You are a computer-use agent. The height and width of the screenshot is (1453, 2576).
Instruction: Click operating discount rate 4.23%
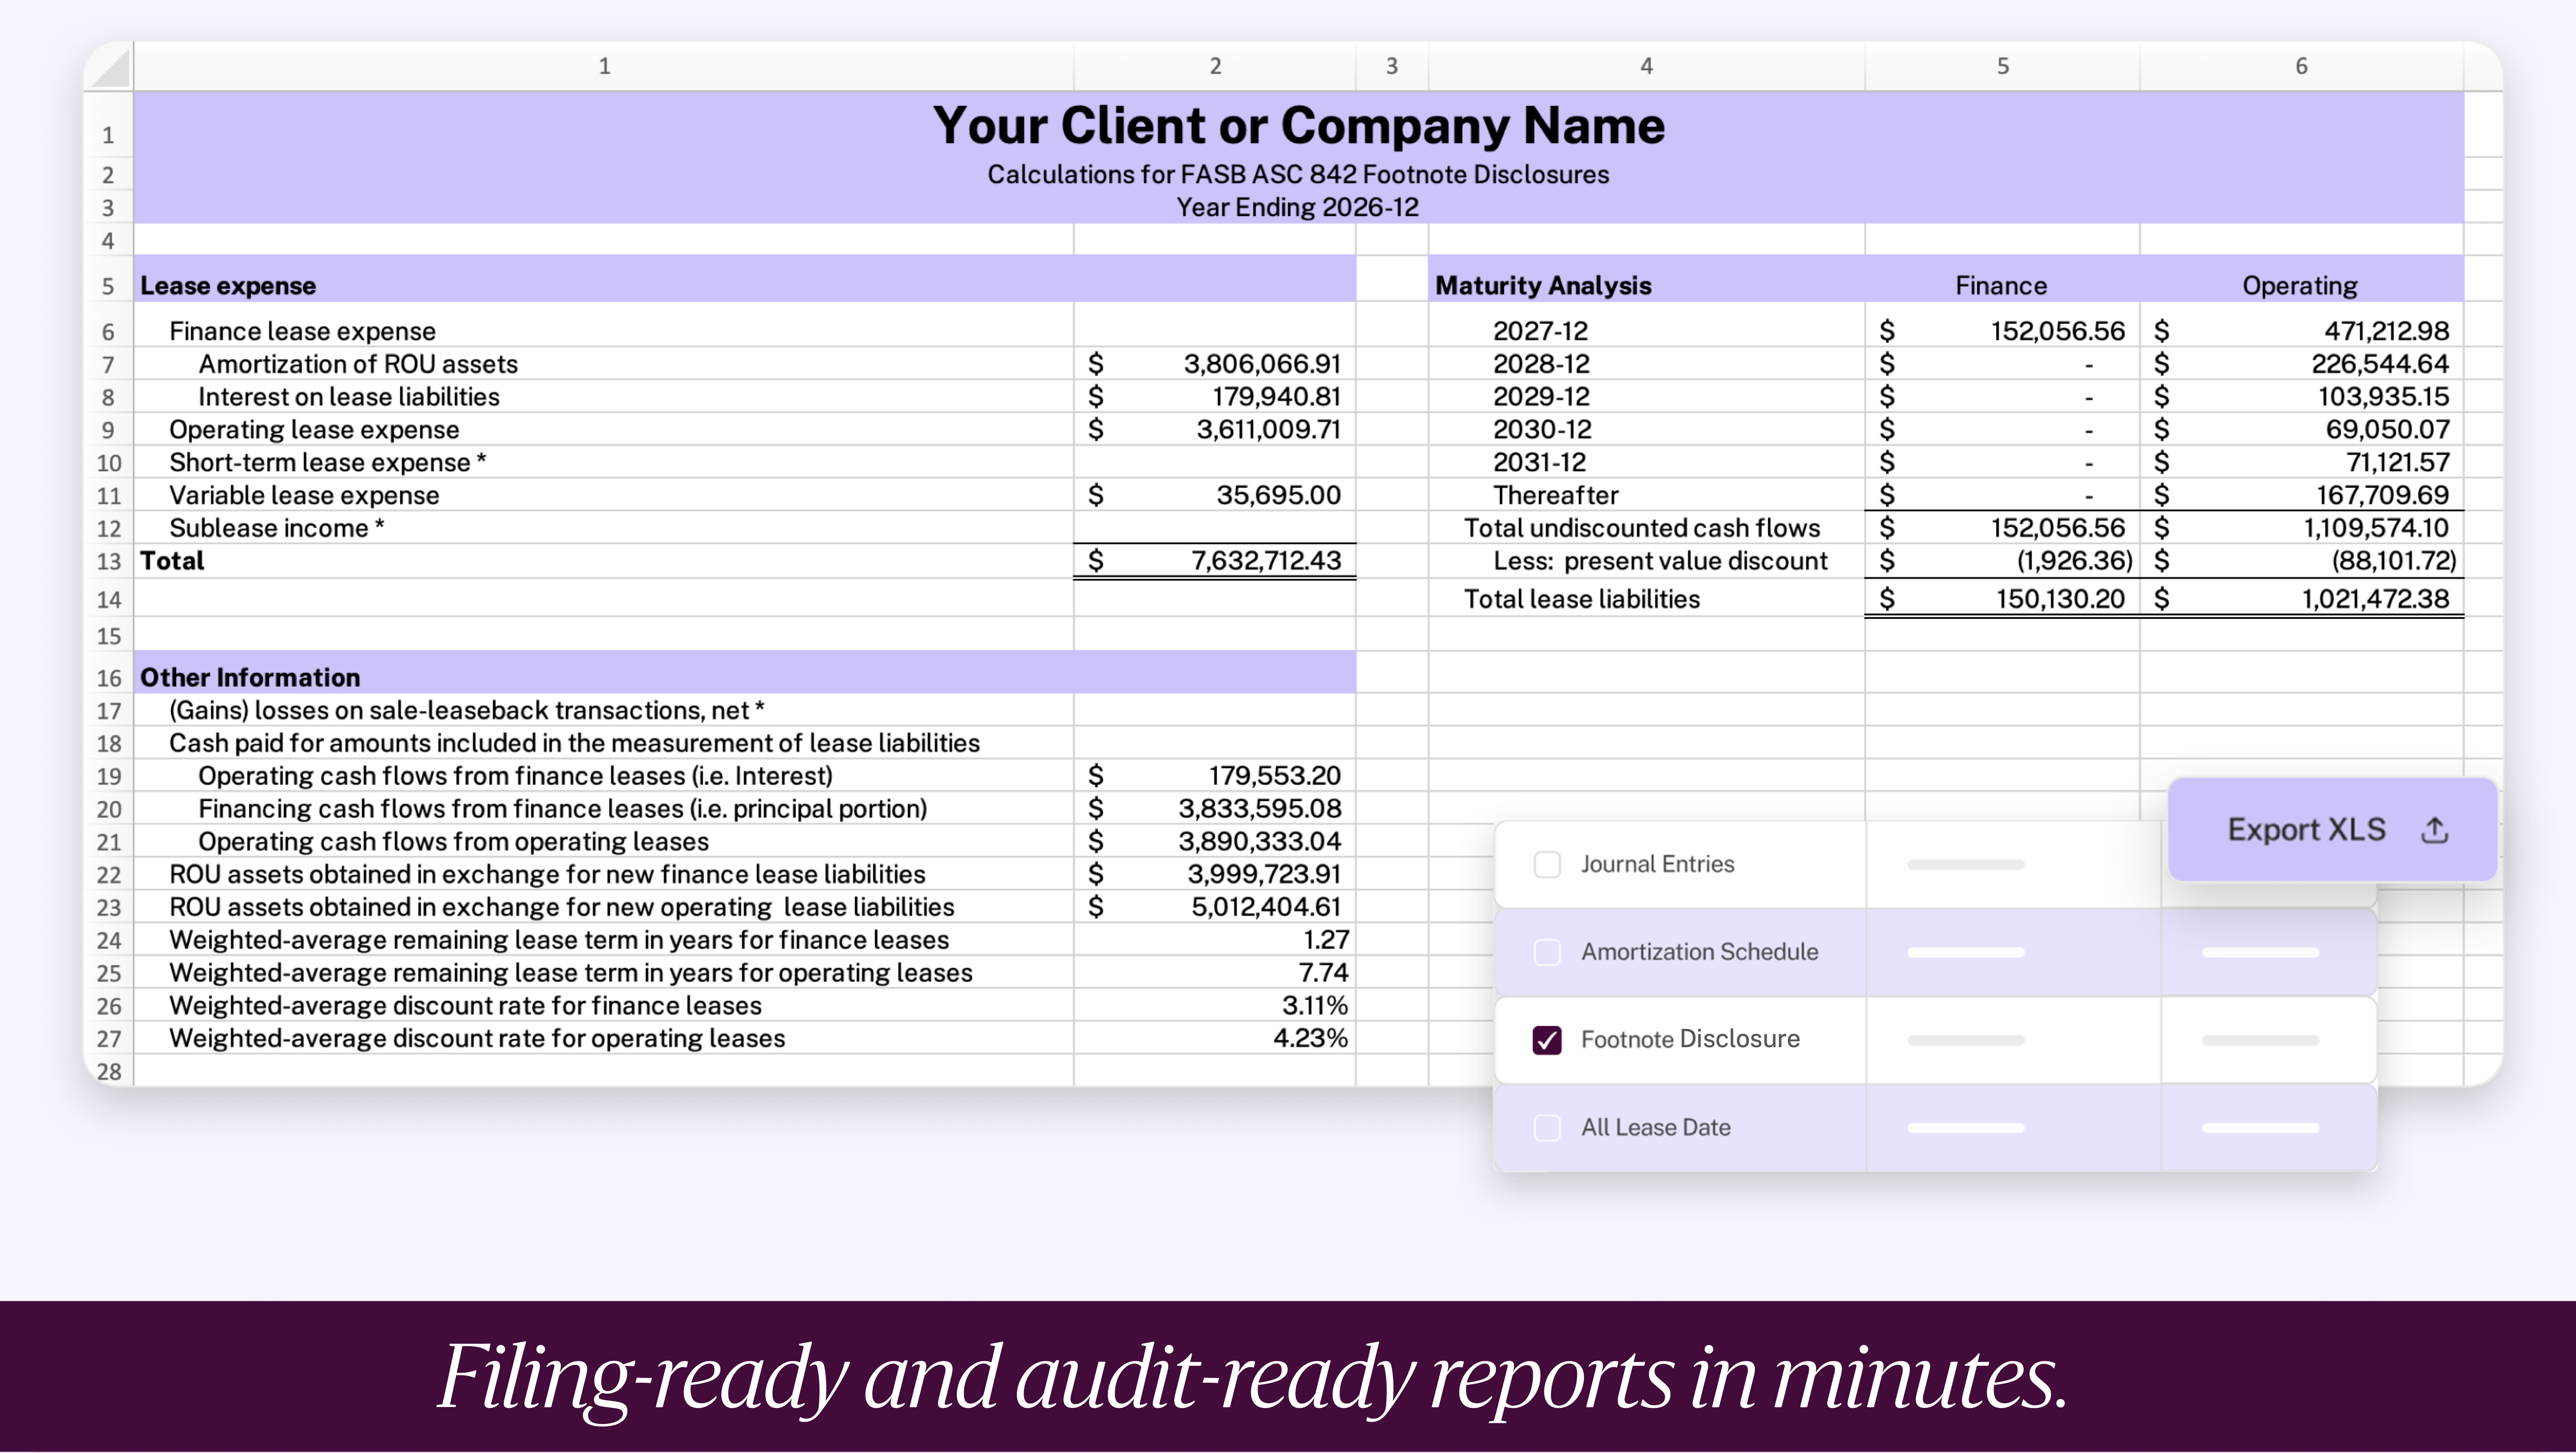click(1311, 1039)
